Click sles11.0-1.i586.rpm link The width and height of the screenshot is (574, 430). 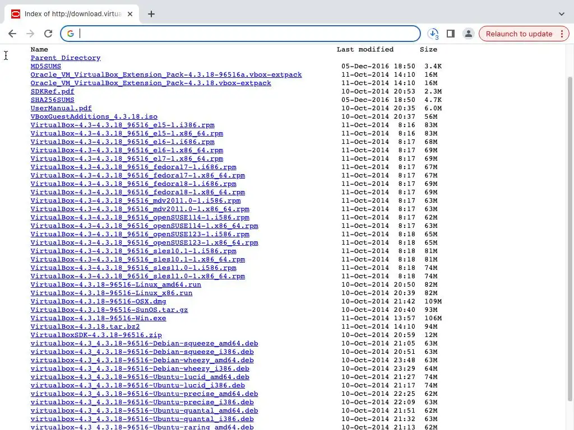(x=133, y=268)
